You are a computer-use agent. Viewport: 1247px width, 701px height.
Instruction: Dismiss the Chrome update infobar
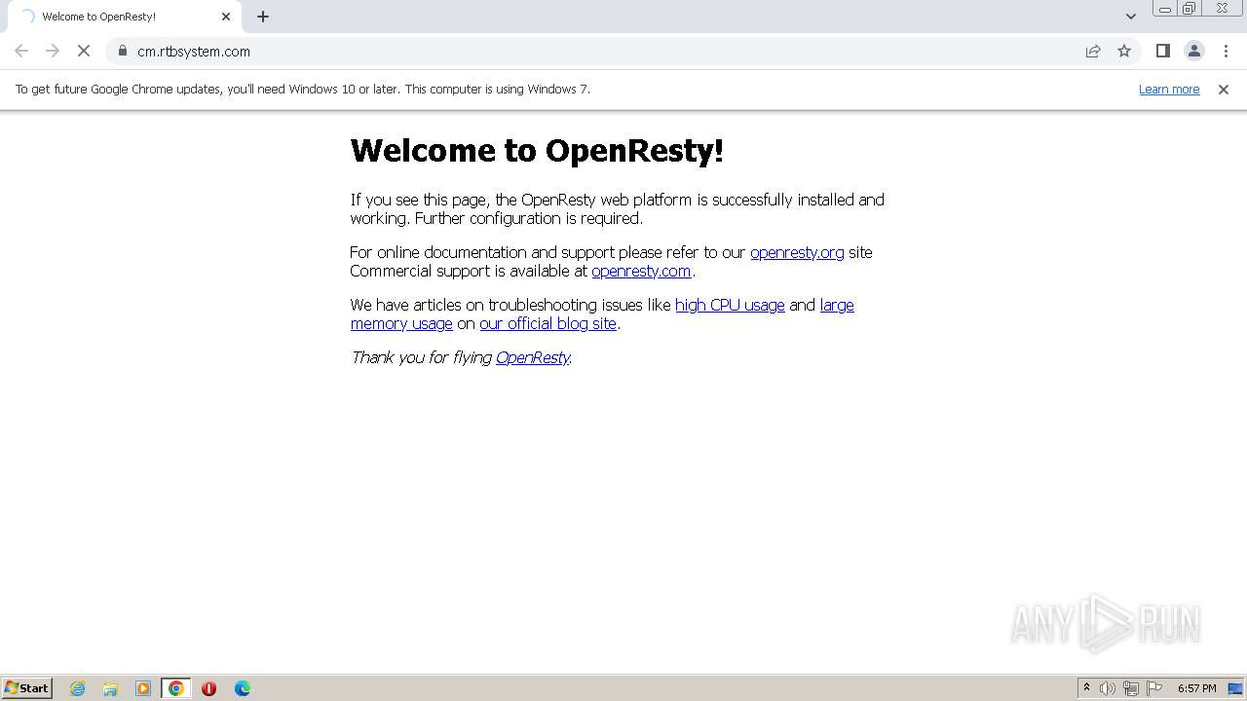(x=1223, y=89)
